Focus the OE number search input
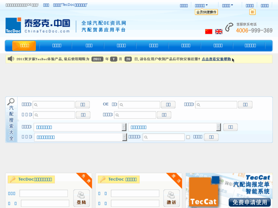 [x=139, y=105]
